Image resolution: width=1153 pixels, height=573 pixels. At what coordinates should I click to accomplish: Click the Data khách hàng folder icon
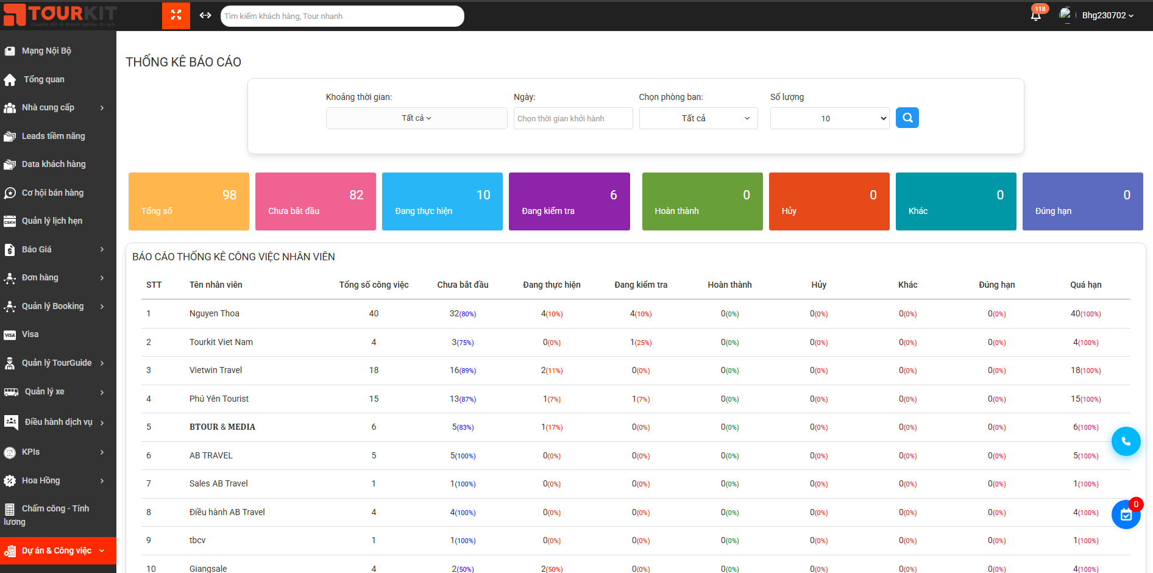pos(10,165)
